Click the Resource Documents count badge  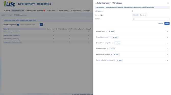pyautogui.click(x=111, y=55)
